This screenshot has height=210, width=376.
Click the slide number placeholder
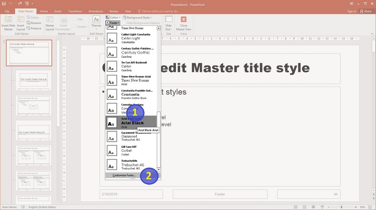(x=309, y=194)
